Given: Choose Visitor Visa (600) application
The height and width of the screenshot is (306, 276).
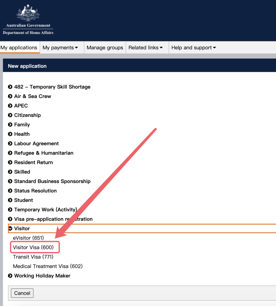Looking at the screenshot, I should coord(33,247).
